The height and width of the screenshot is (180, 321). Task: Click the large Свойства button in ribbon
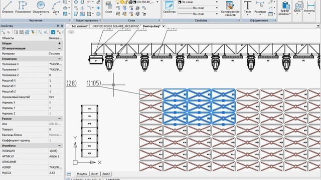point(170,7)
